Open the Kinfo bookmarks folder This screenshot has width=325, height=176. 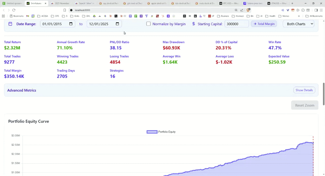pos(75,16)
